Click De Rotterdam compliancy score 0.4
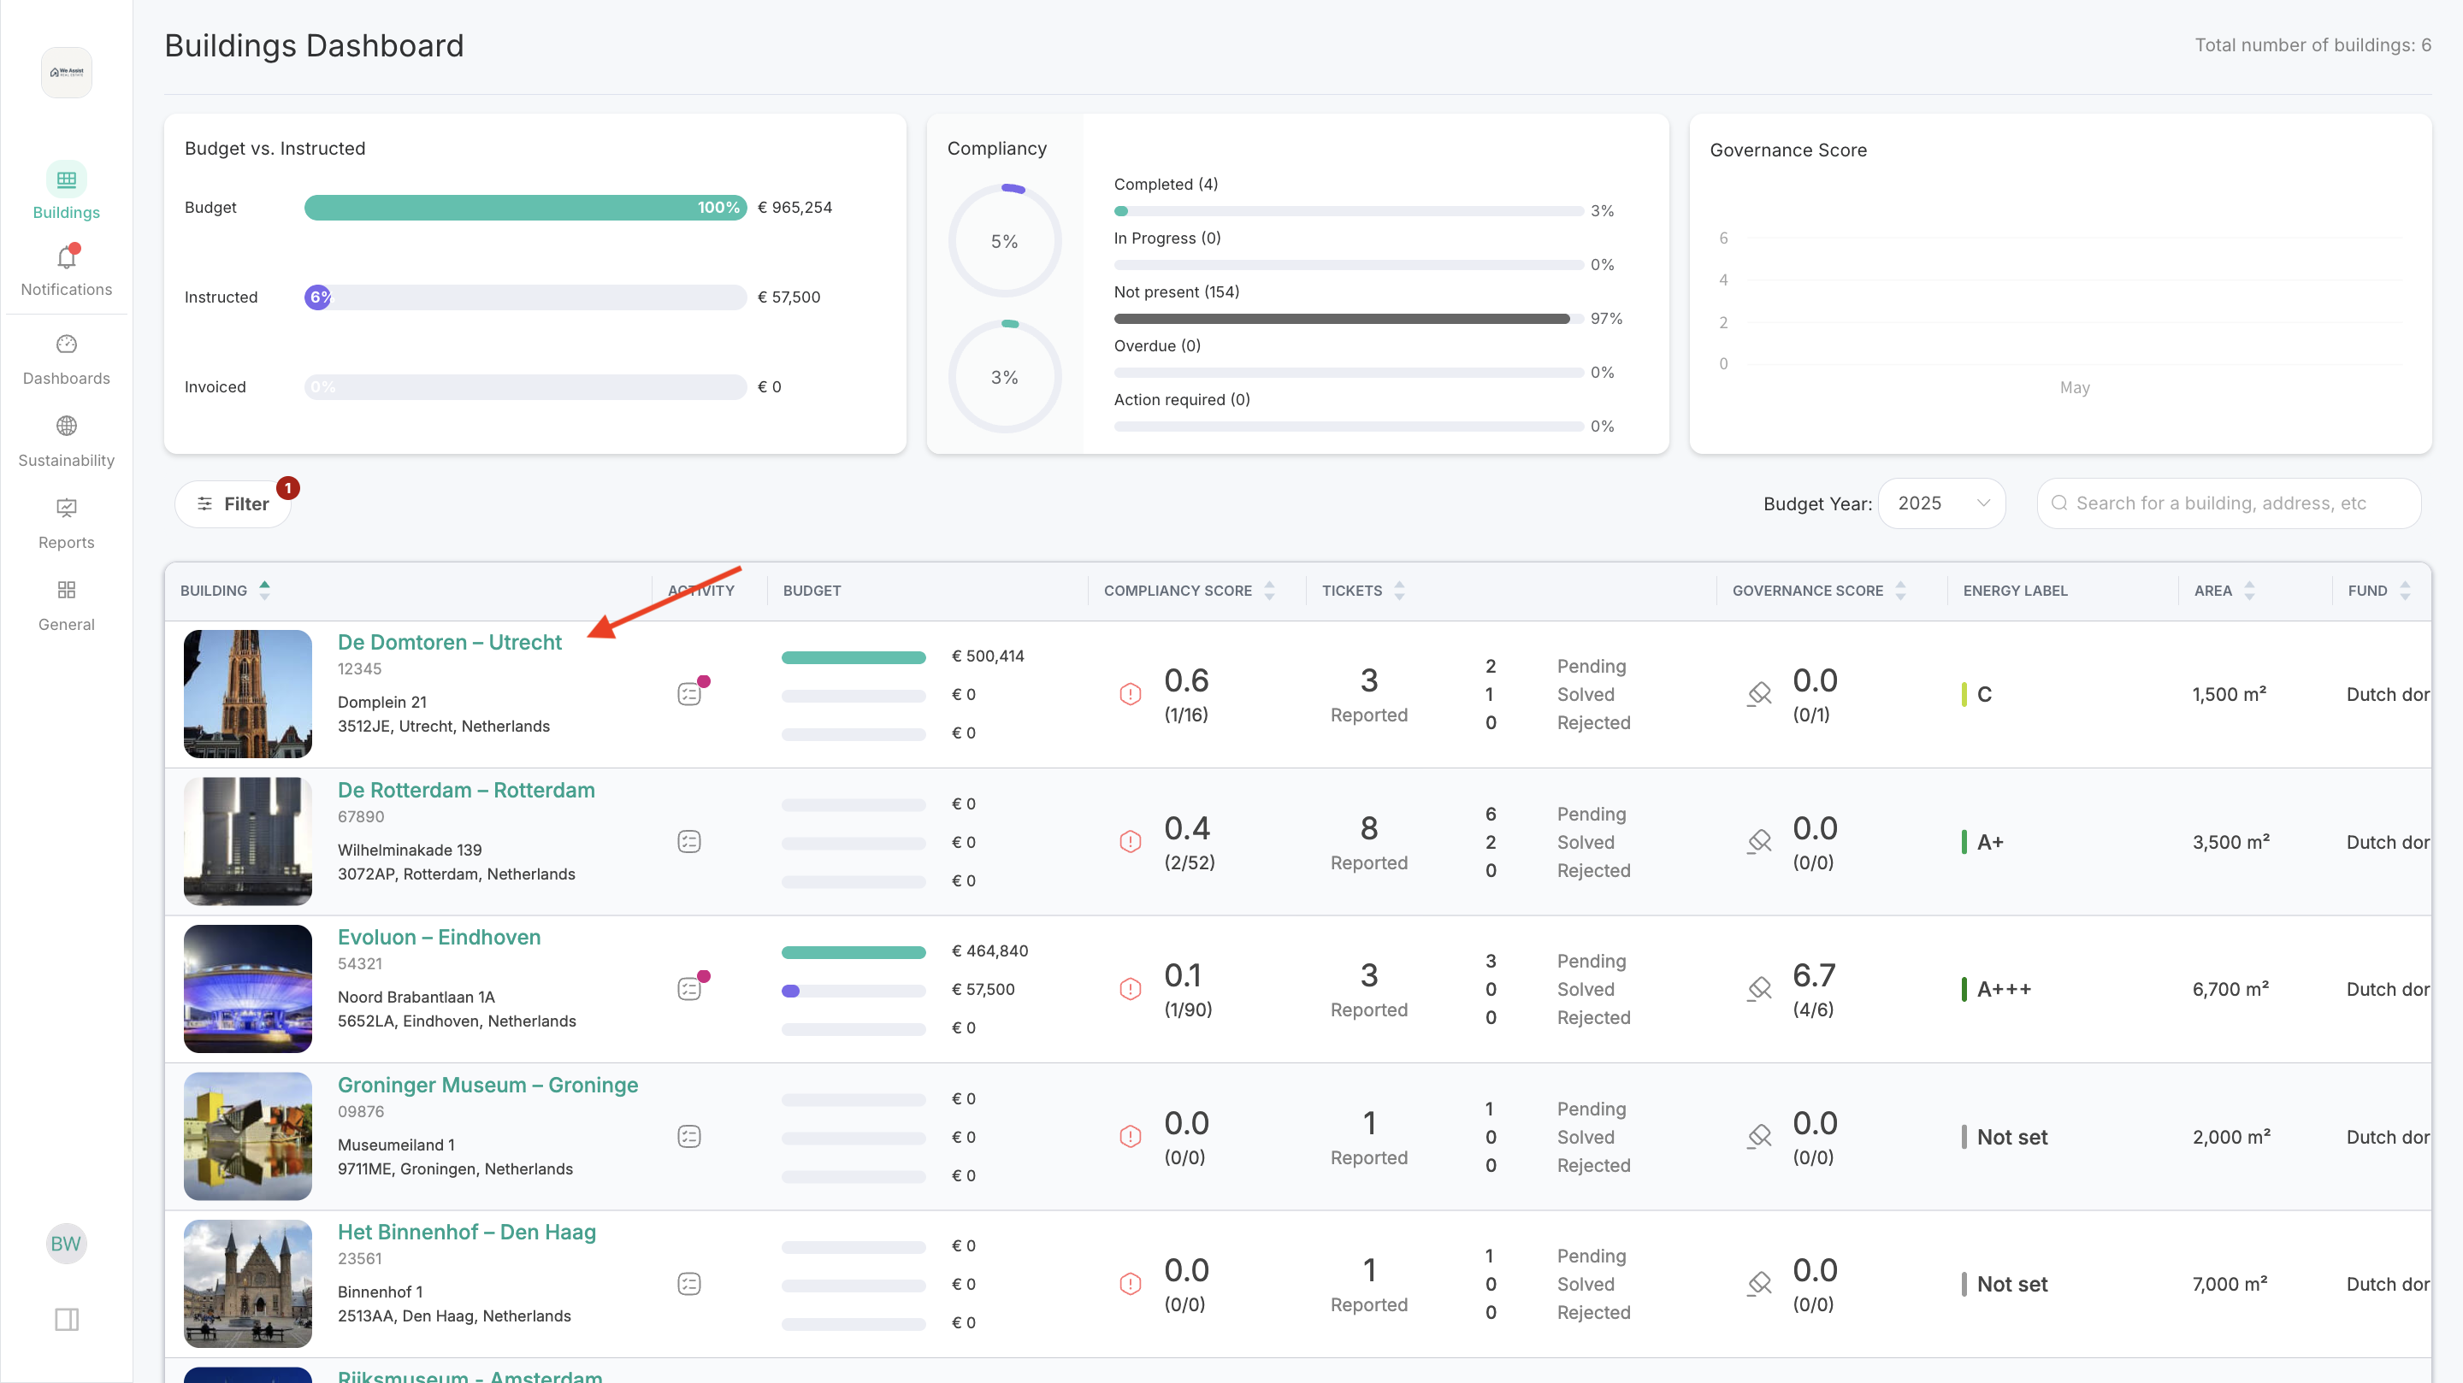The height and width of the screenshot is (1383, 2463). (x=1186, y=827)
